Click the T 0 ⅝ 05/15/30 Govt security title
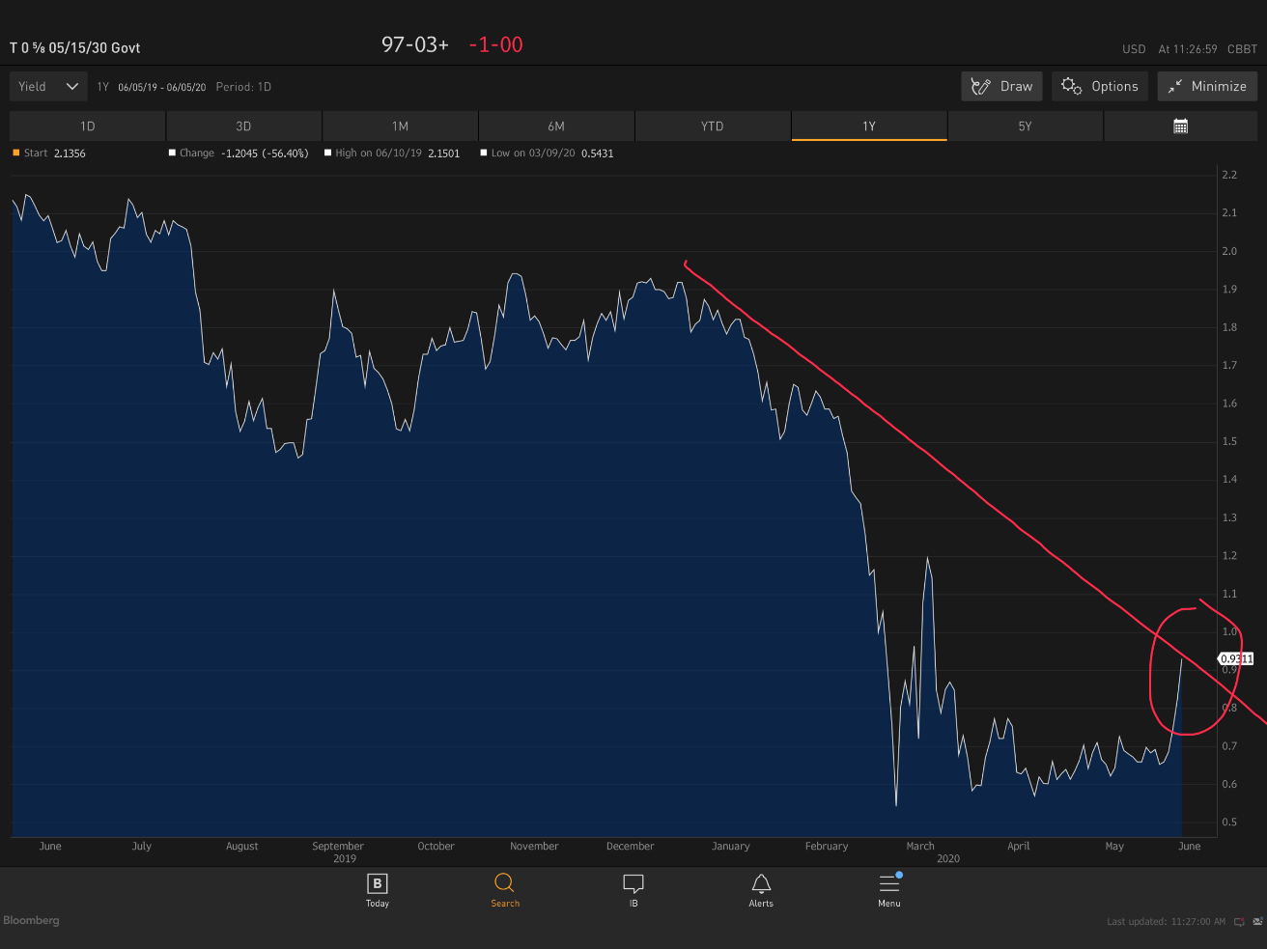This screenshot has width=1267, height=949. coord(75,47)
